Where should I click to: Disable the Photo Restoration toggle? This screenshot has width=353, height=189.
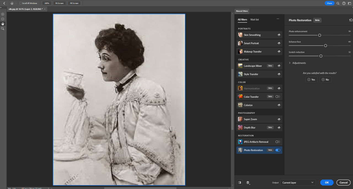coord(278,150)
